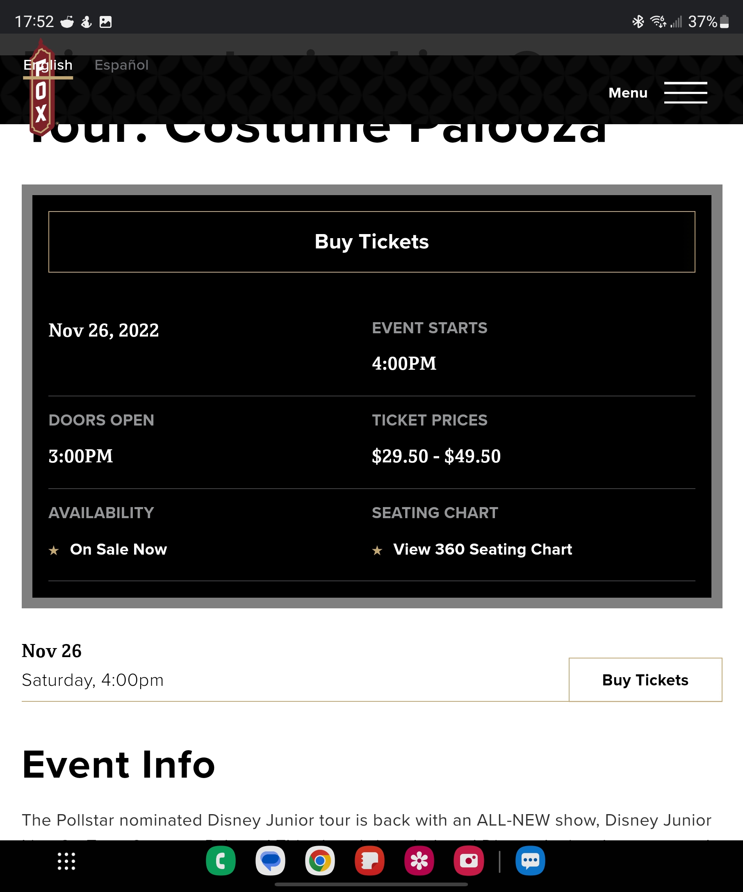Select the English language tab
Image resolution: width=743 pixels, height=892 pixels.
(x=48, y=65)
